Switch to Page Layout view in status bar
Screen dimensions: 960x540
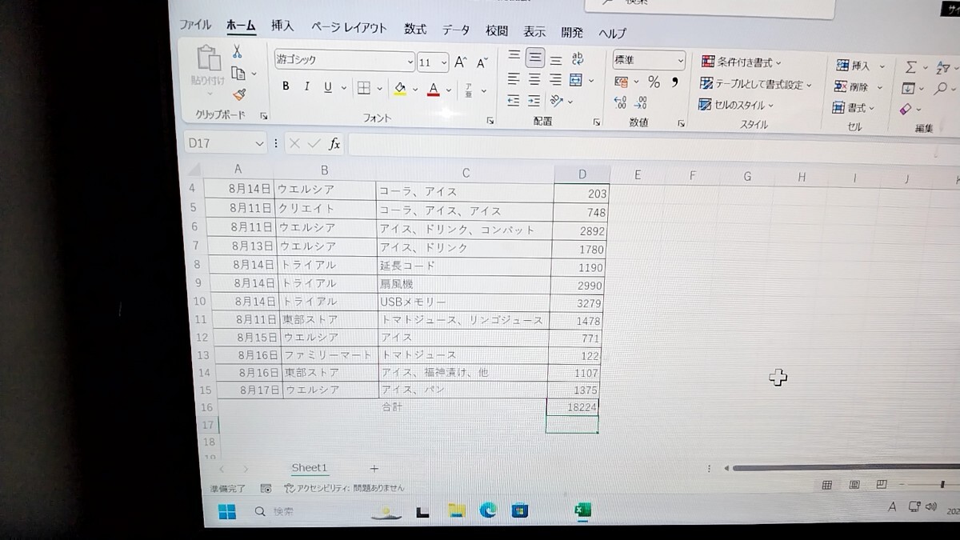coord(854,485)
